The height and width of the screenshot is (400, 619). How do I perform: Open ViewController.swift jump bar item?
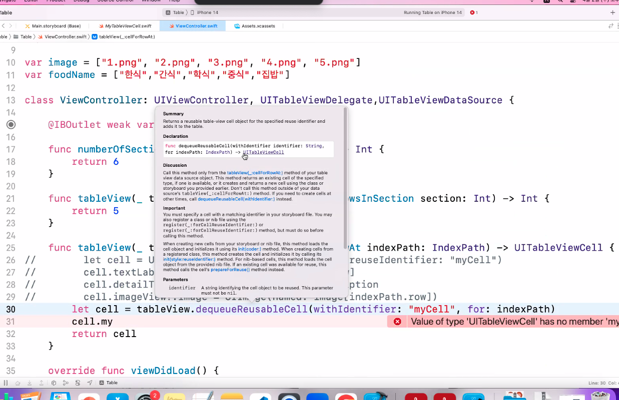62,36
